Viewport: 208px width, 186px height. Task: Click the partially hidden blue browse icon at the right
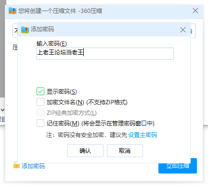pos(191,31)
